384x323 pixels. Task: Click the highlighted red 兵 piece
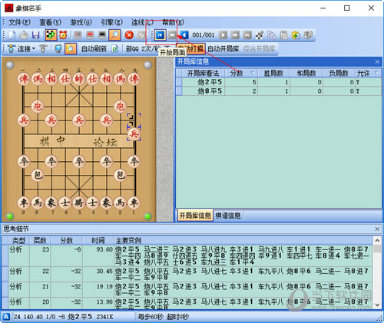point(134,133)
